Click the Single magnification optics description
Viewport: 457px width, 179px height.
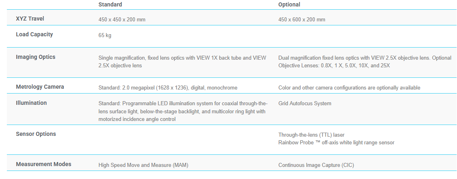[182, 61]
